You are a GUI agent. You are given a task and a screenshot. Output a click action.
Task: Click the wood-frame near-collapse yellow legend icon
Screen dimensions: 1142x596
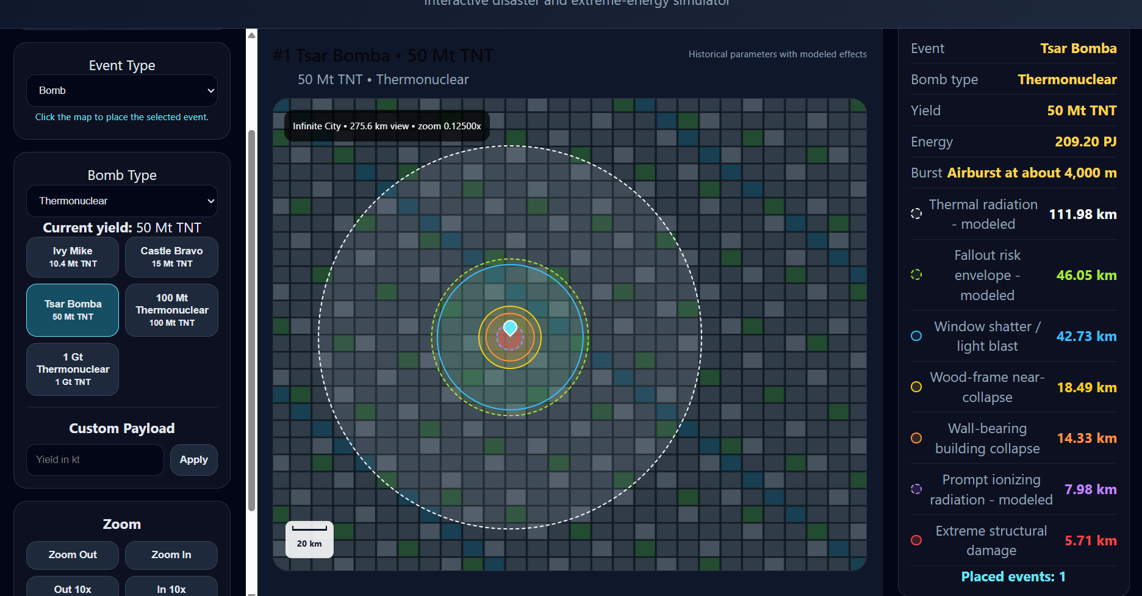point(916,387)
